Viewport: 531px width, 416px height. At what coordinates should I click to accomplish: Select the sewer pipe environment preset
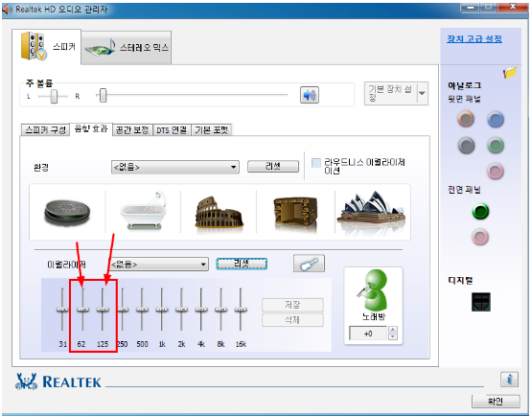(67, 213)
